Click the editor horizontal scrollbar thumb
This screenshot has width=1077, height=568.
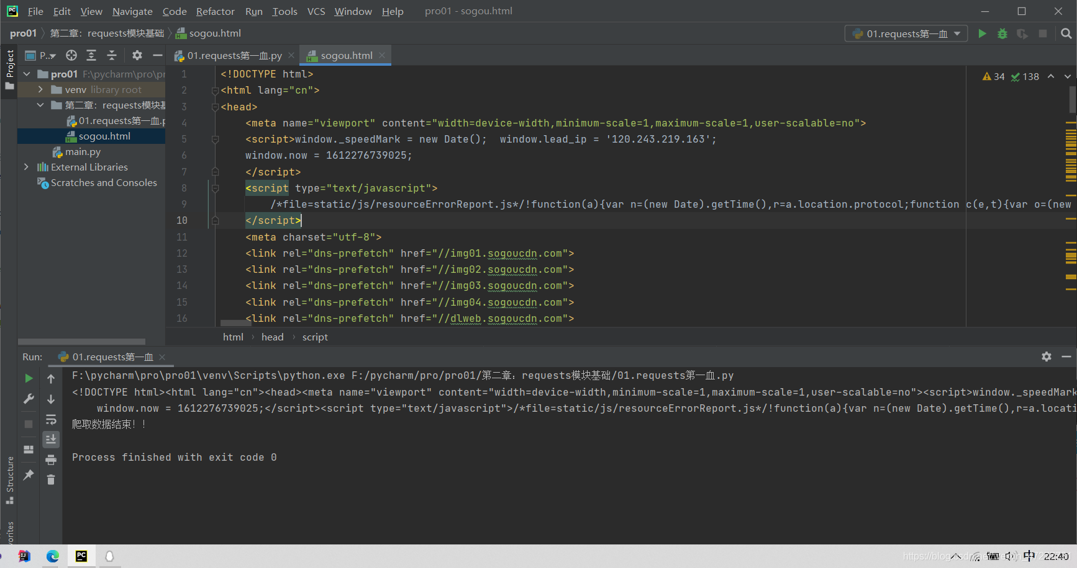(236, 323)
